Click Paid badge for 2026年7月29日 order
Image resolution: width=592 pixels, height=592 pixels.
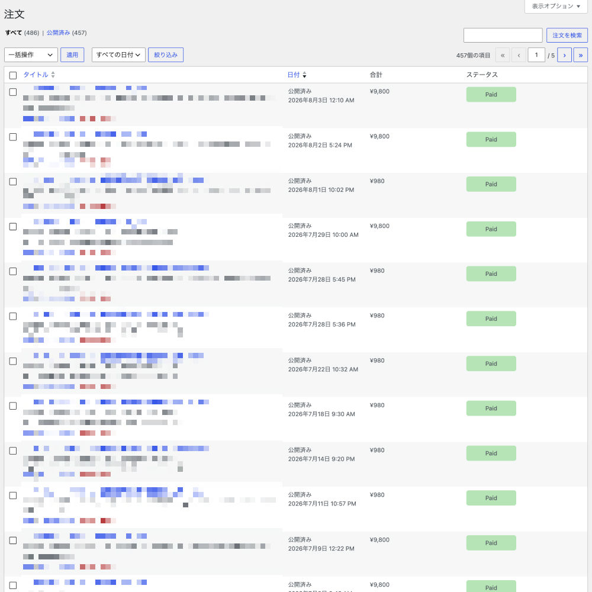click(x=491, y=229)
